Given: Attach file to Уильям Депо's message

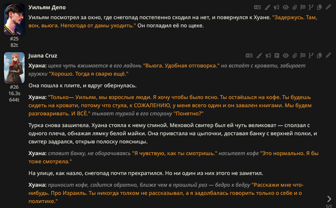Looking at the screenshot, I should [295, 7].
